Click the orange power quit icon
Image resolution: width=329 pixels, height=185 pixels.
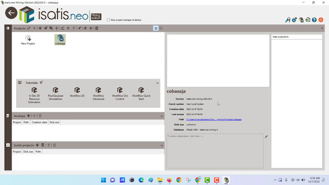coord(321,20)
